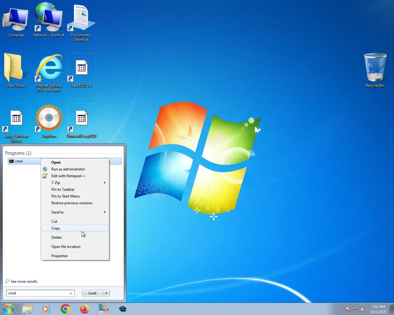Select Internet Explorer (No Add-ons) icon

click(x=49, y=73)
